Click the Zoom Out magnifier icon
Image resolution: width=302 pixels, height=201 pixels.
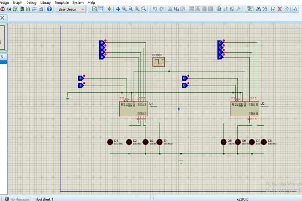click(x=131, y=9)
